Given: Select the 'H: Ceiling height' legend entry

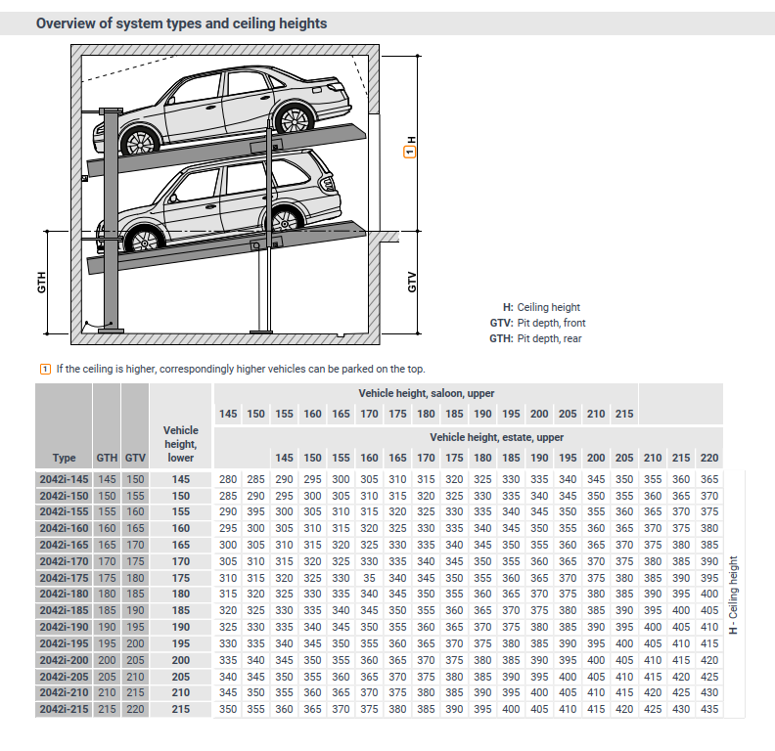Looking at the screenshot, I should coord(543,307).
